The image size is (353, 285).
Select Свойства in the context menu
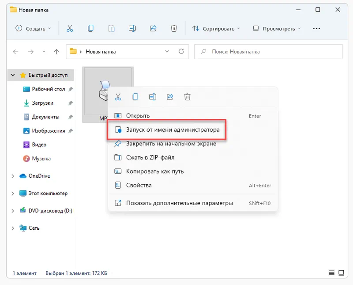coord(139,185)
